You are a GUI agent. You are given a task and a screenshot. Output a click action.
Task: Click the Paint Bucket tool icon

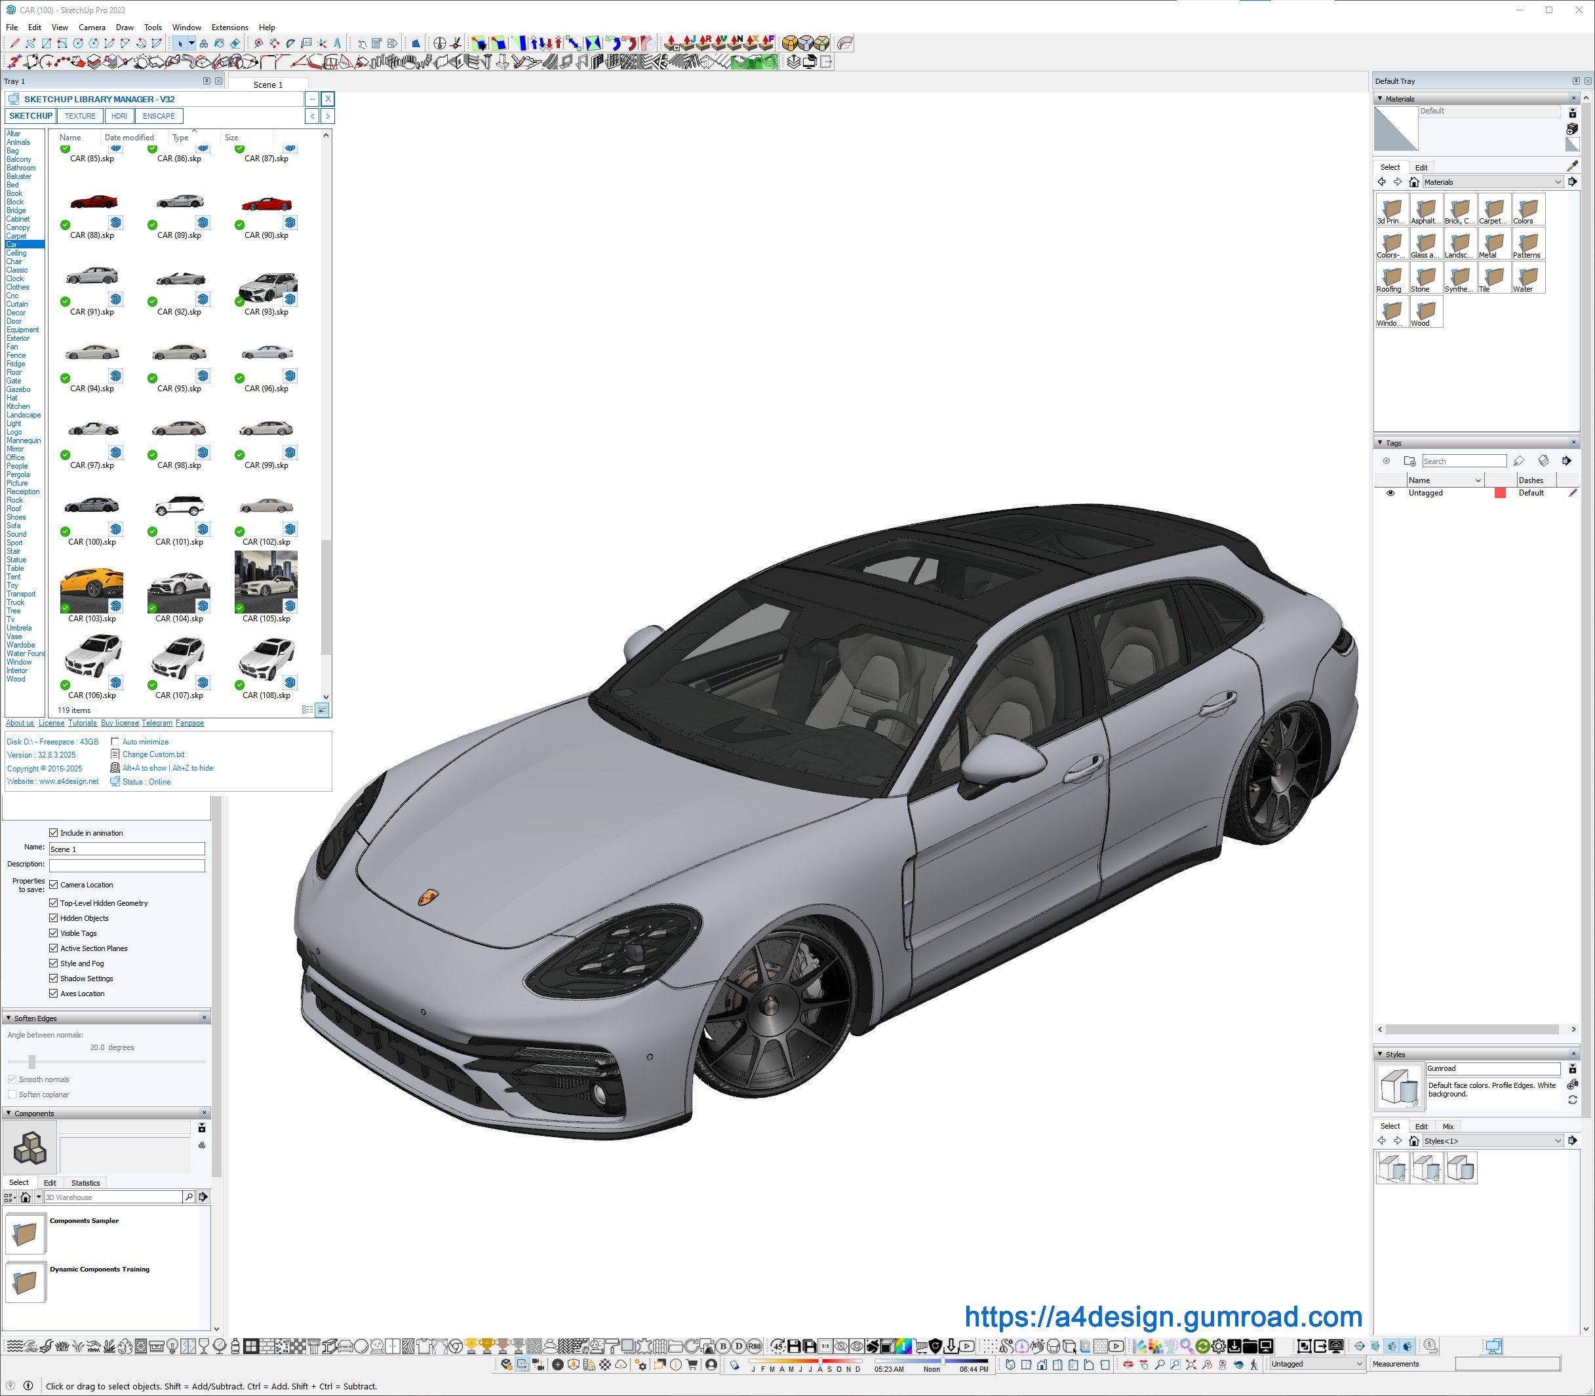[219, 44]
